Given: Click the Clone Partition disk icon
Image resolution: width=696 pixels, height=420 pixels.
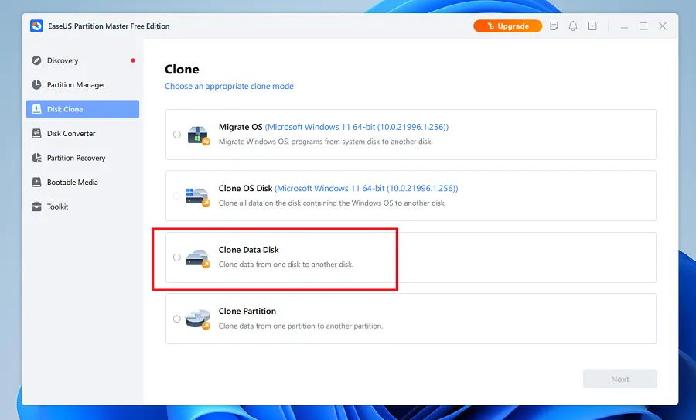Looking at the screenshot, I should pyautogui.click(x=197, y=319).
